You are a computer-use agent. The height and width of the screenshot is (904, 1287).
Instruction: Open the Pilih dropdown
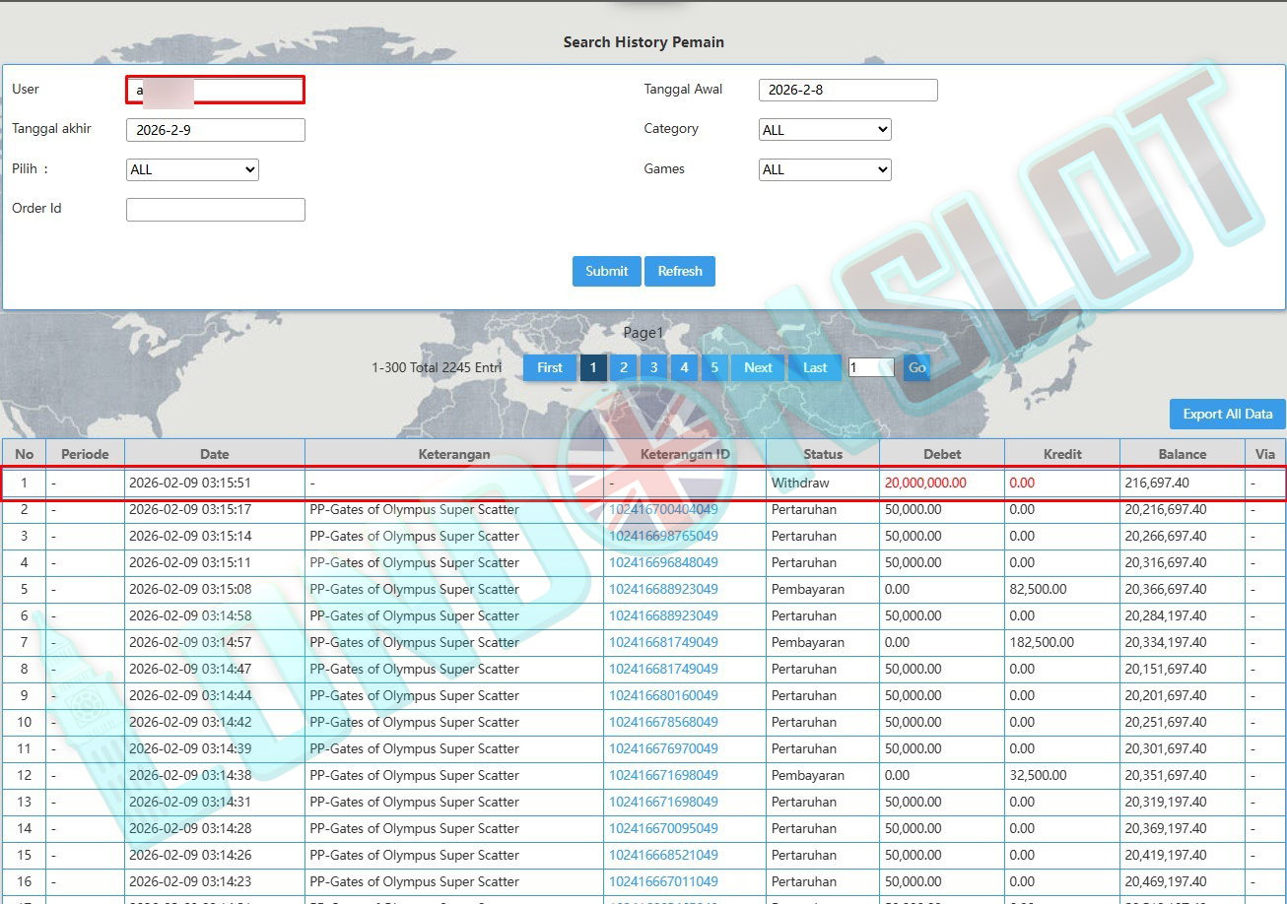(192, 169)
